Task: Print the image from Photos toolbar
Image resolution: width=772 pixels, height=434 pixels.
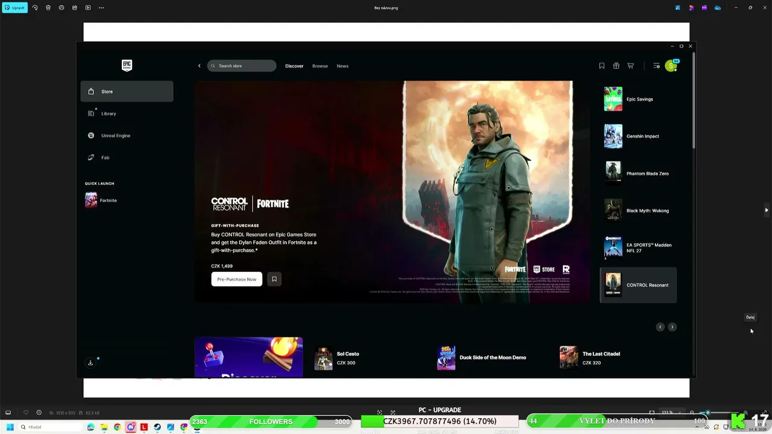Action: pyautogui.click(x=62, y=8)
